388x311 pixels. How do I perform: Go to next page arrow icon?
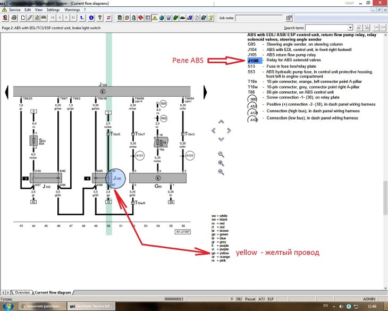click(x=66, y=18)
